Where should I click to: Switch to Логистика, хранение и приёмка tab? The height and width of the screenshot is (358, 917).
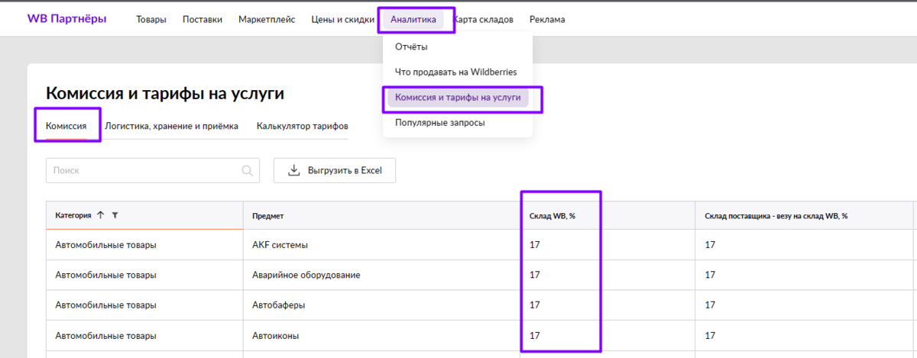pos(172,126)
